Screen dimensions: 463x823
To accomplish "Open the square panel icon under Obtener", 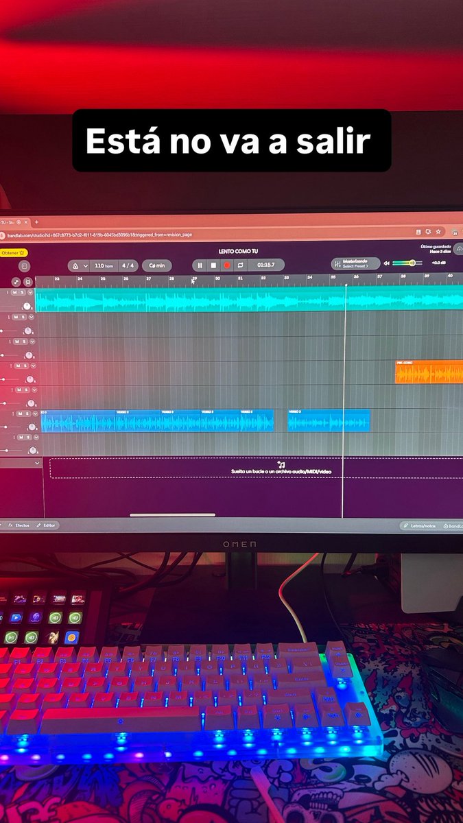I will click(25, 266).
